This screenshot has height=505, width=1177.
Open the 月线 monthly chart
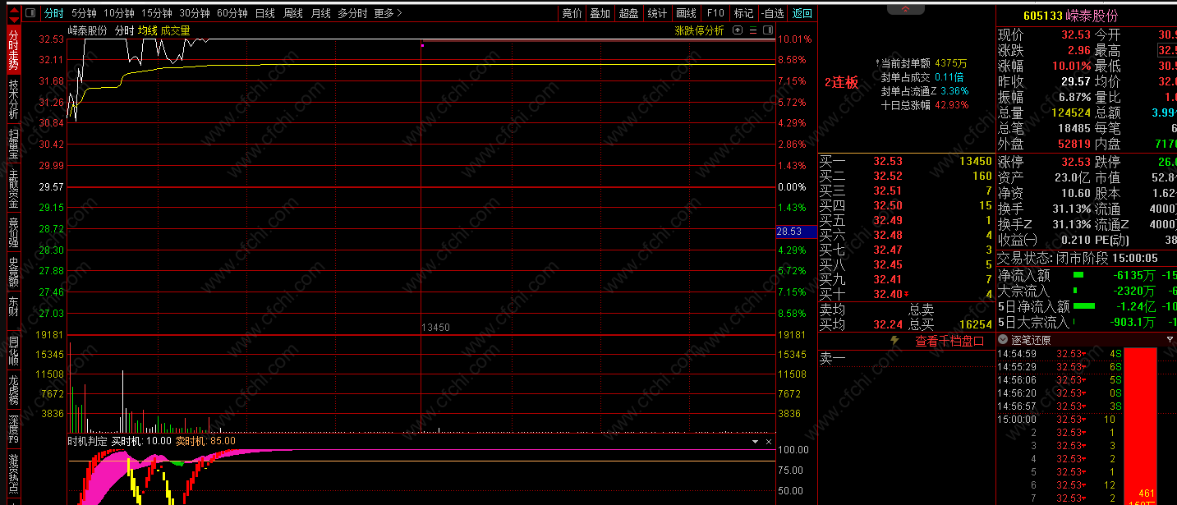(320, 13)
